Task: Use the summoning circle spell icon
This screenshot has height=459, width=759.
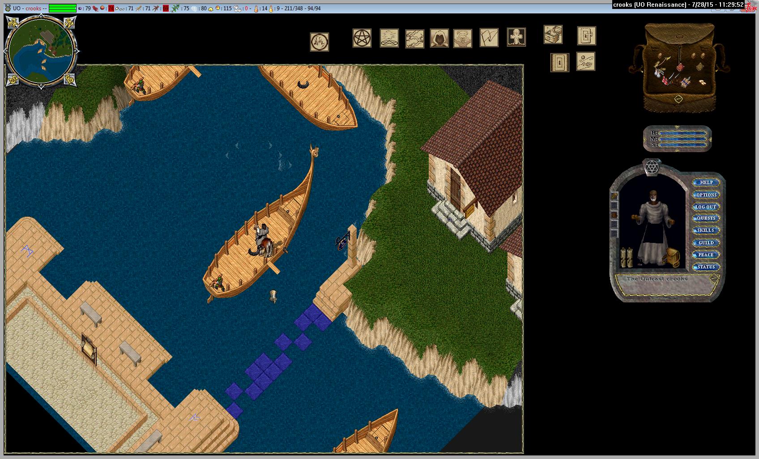Action: tap(389, 38)
